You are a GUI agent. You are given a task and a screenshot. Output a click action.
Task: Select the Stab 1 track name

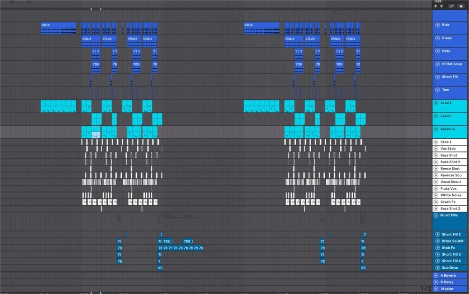coord(446,142)
